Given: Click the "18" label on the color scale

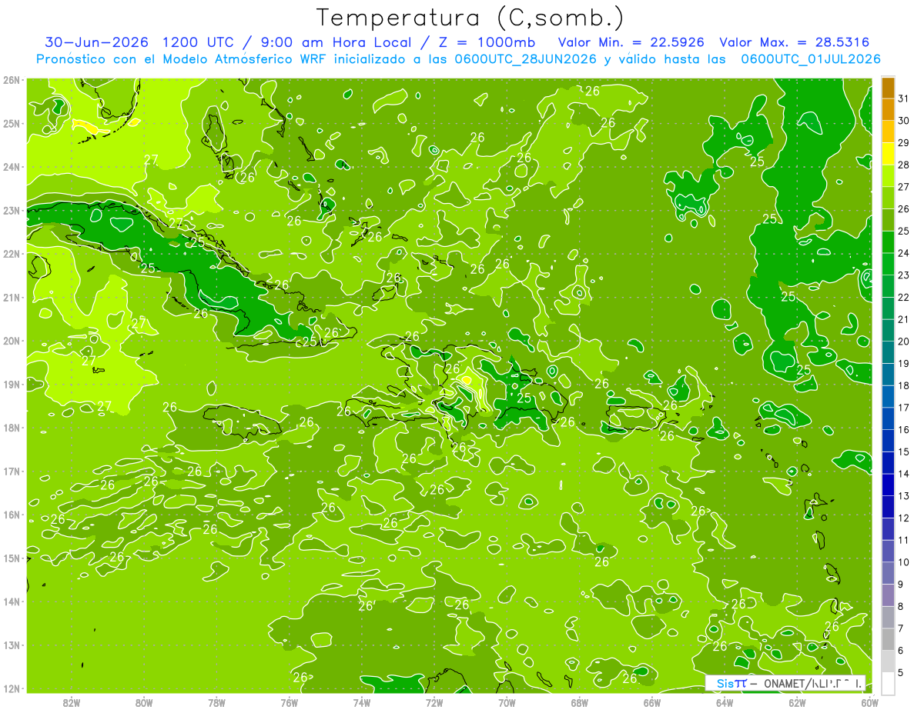Looking at the screenshot, I should [x=904, y=385].
